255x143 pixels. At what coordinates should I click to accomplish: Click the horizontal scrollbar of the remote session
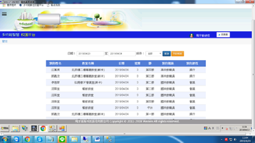click(x=125, y=134)
